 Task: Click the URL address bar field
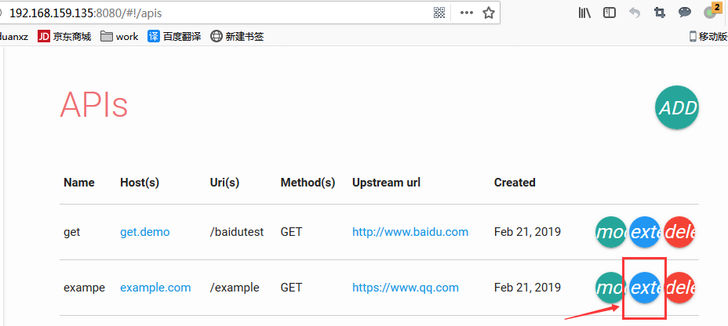pyautogui.click(x=235, y=13)
